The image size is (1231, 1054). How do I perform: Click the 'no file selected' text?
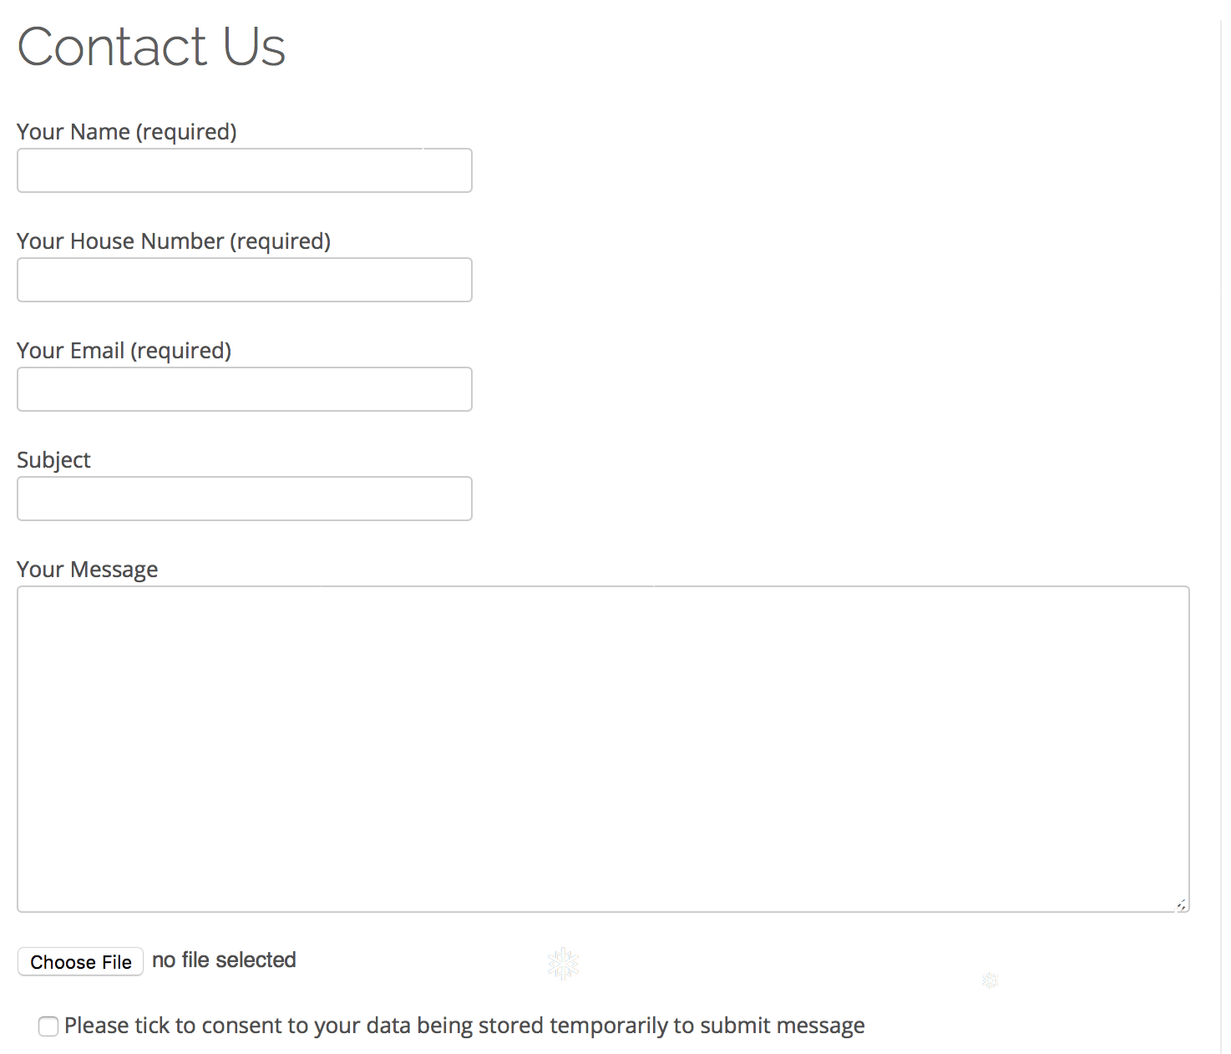click(x=224, y=960)
